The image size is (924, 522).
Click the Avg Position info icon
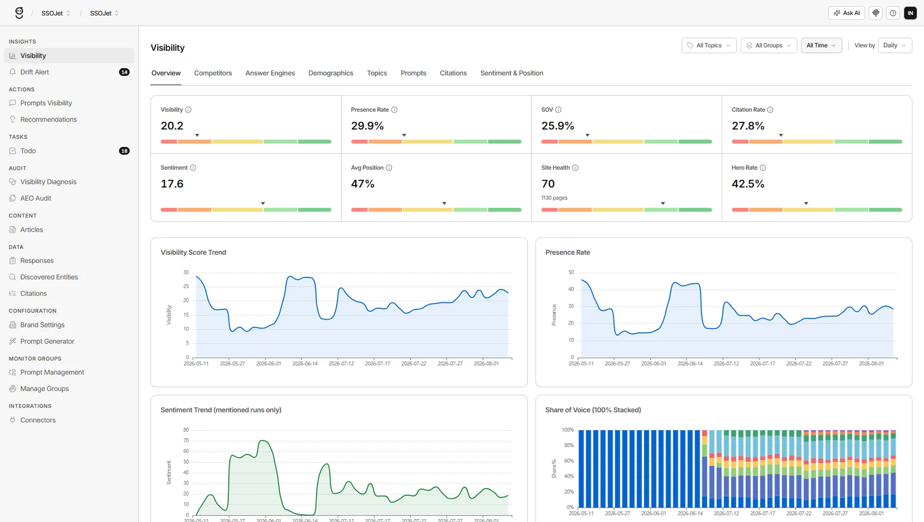coord(389,168)
